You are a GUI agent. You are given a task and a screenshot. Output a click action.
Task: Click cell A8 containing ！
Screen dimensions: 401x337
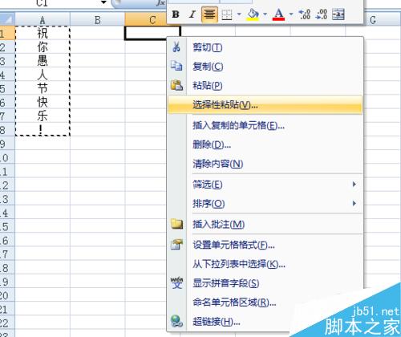pos(43,129)
